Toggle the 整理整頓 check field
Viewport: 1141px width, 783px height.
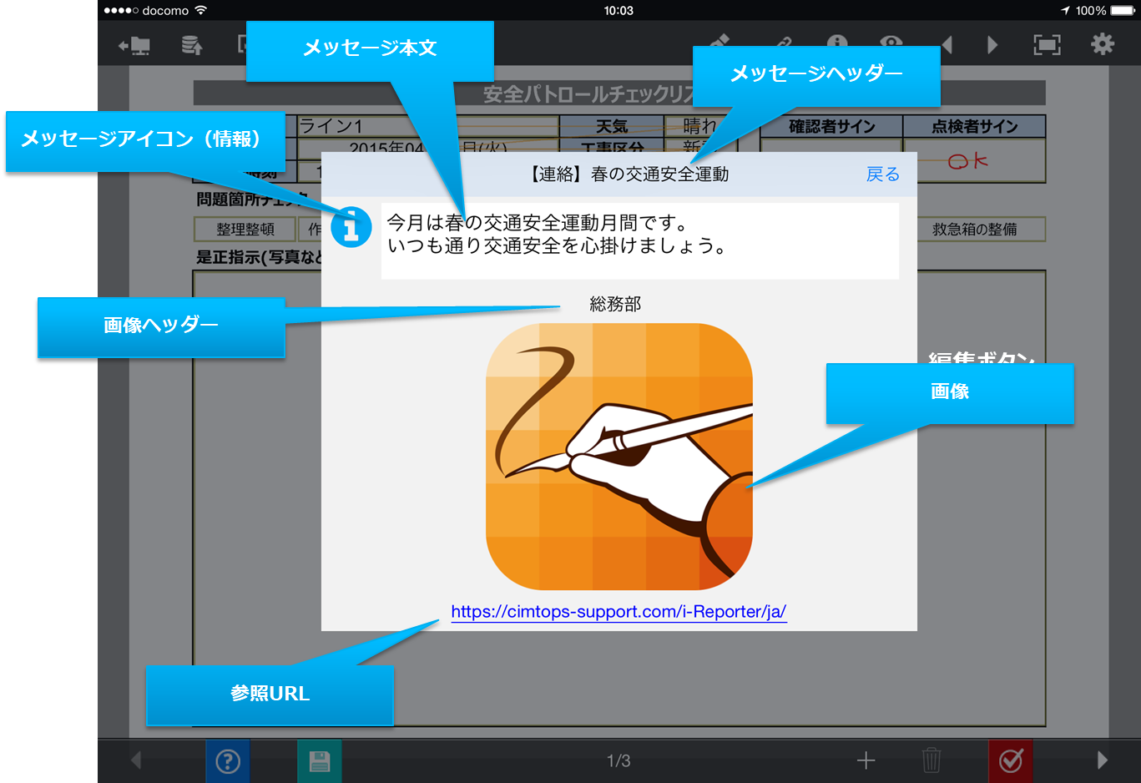click(x=245, y=230)
